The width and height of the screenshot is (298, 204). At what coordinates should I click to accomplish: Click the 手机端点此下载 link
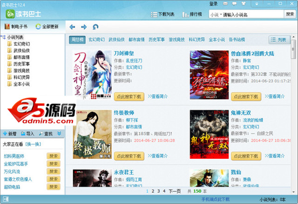[216, 199]
